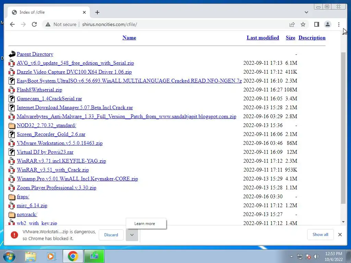The height and width of the screenshot is (263, 351).
Task: Click the folder icon beside NOD32_2.70.32_standard
Action: pyautogui.click(x=12, y=125)
